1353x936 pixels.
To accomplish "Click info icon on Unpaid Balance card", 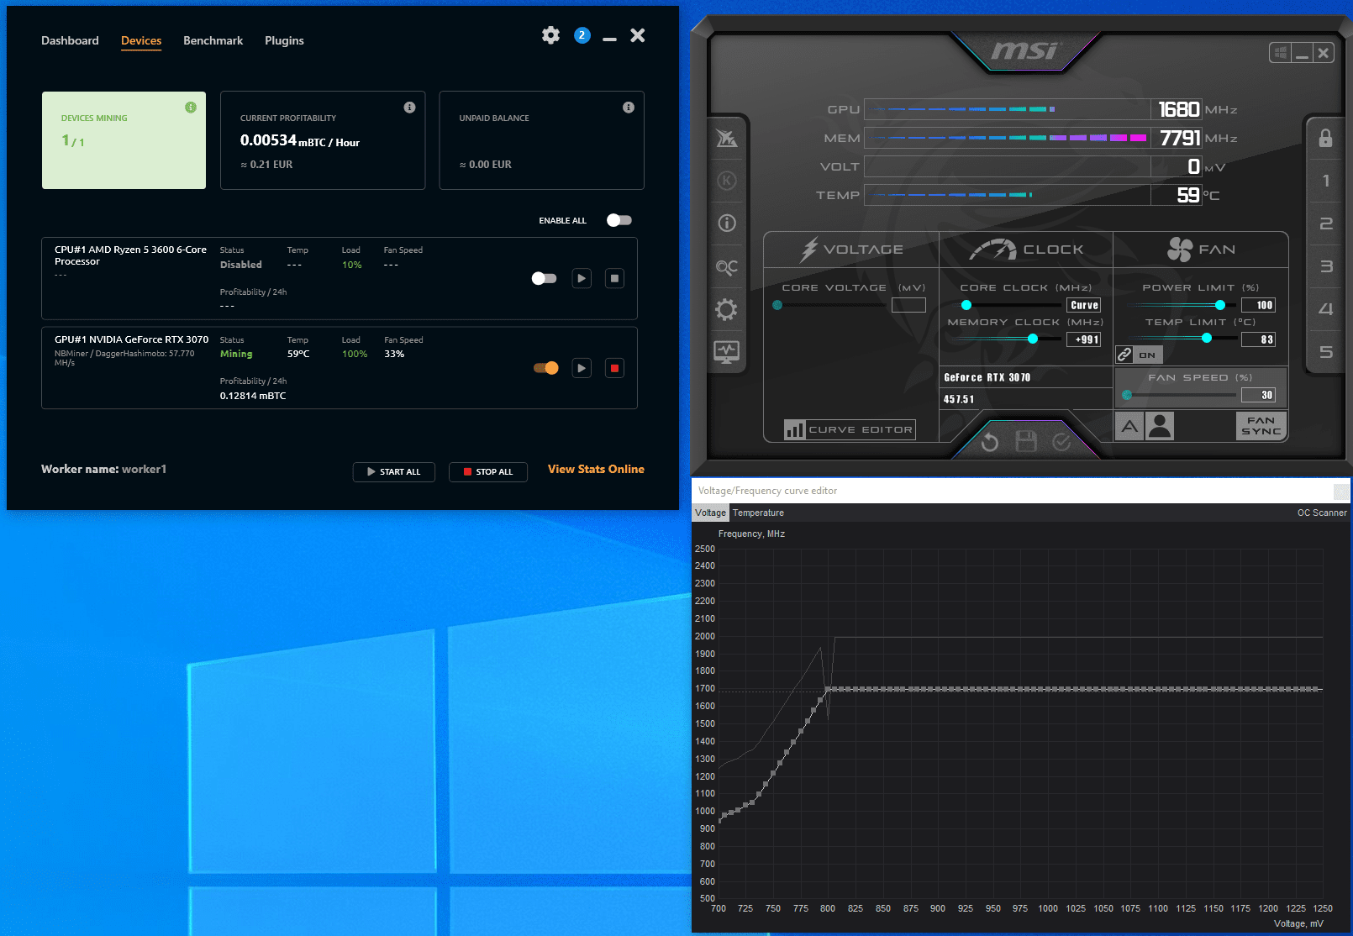I will (x=628, y=108).
